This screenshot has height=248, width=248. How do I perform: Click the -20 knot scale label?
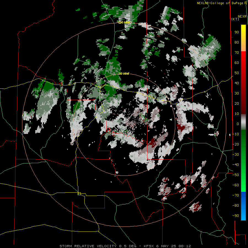click(x=236, y=144)
